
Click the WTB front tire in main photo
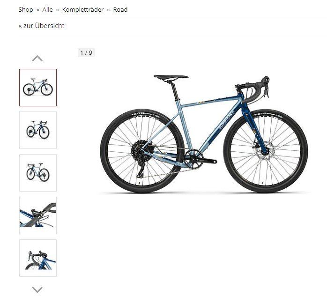click(x=266, y=151)
